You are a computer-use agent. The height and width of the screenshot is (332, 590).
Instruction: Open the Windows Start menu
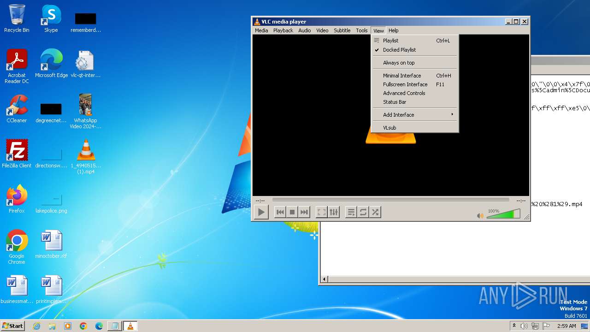coord(12,326)
